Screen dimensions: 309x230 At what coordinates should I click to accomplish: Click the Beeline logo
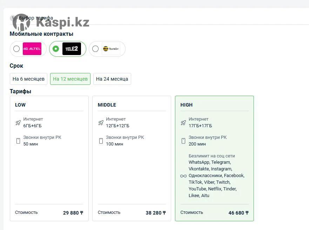tap(111, 49)
